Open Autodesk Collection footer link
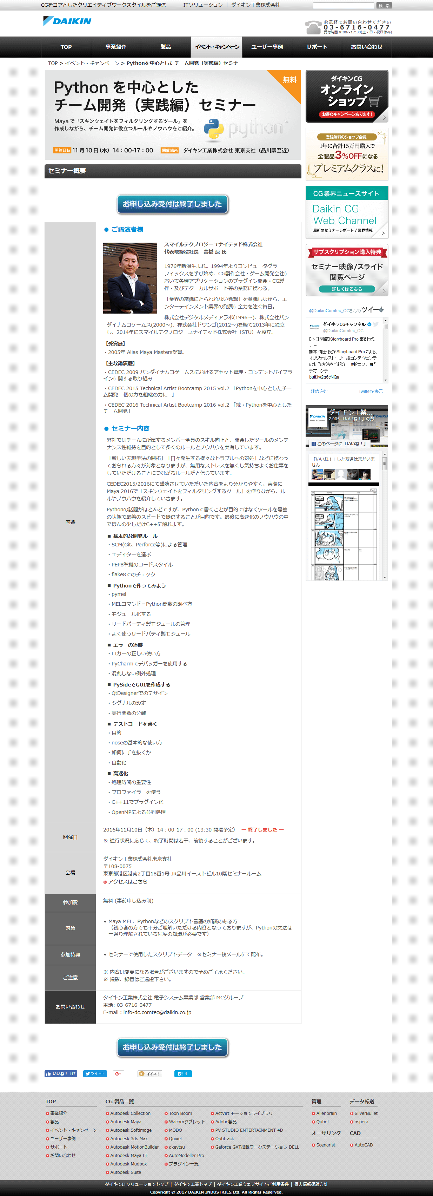The height and width of the screenshot is (1196, 433). 130,1113
